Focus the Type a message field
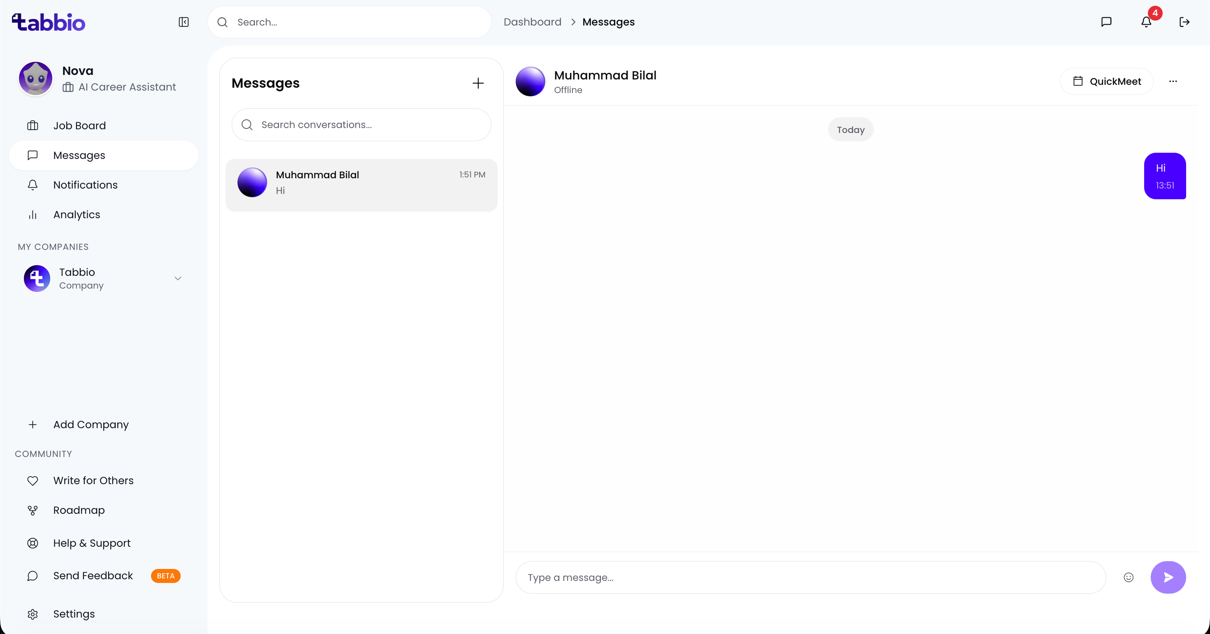Screen dimensions: 1210x634 (810, 577)
